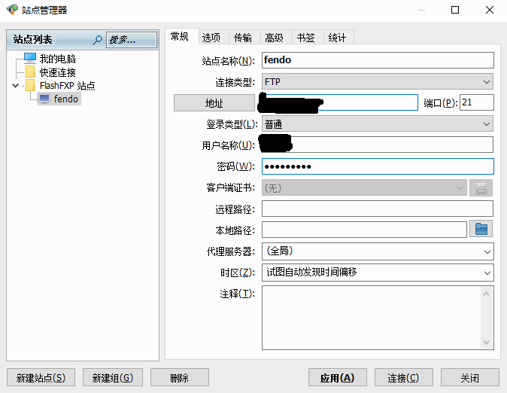This screenshot has width=507, height=393.
Task: Open the 统计 tab
Action: point(338,38)
